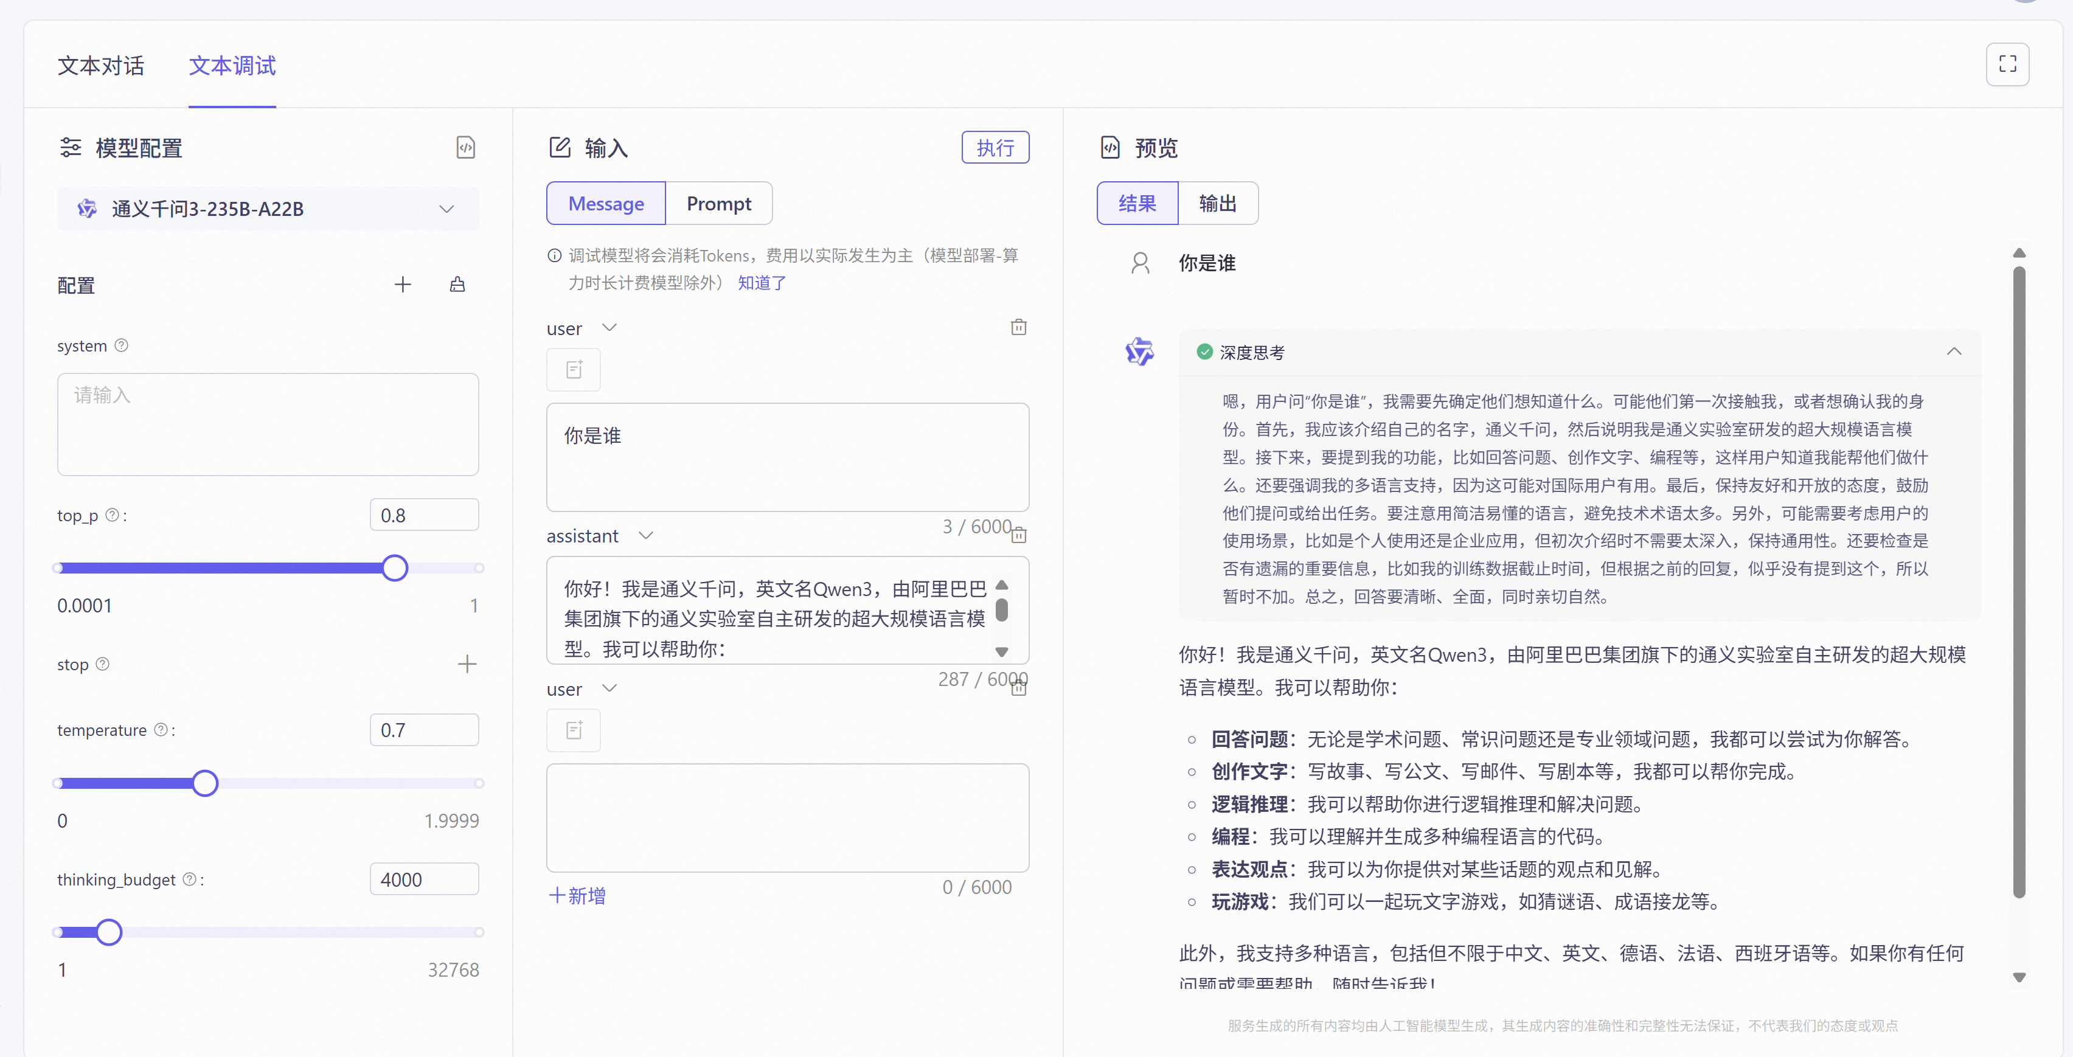
Task: Click the top_p slider handle
Action: tap(394, 568)
